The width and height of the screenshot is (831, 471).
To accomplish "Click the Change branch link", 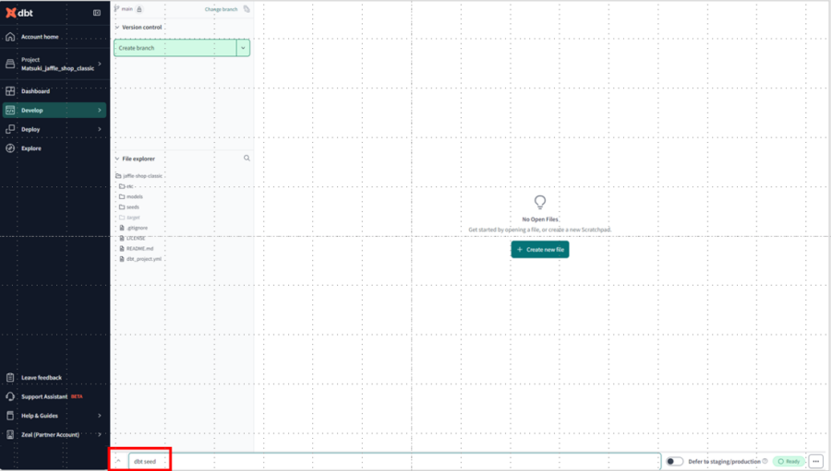I will [221, 9].
